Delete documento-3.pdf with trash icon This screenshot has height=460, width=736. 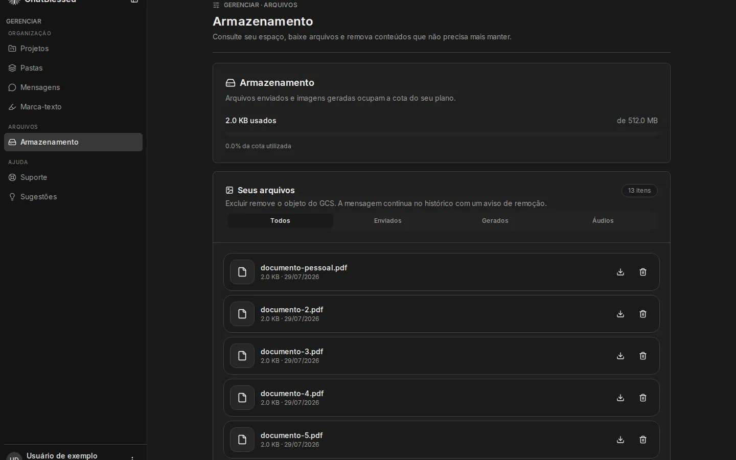(643, 356)
